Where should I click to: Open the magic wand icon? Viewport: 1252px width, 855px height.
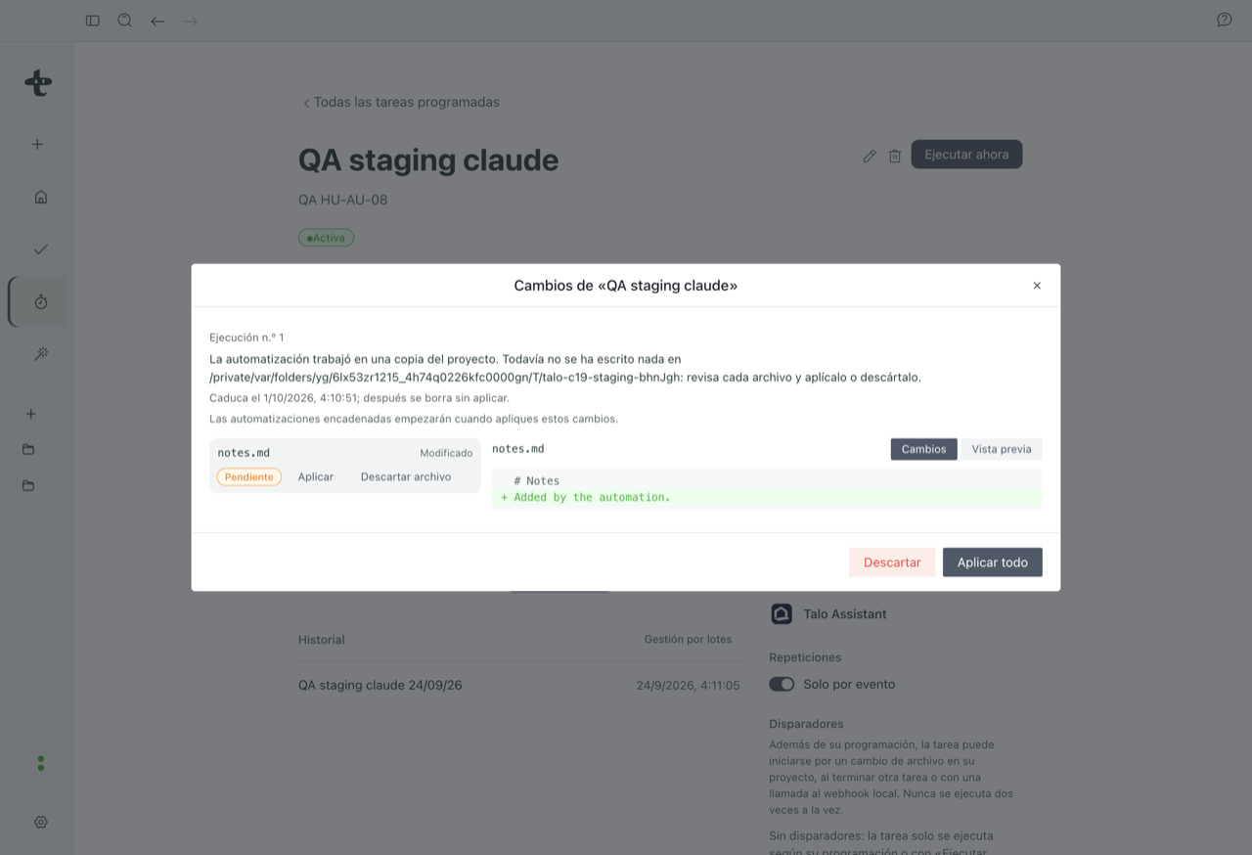click(41, 354)
